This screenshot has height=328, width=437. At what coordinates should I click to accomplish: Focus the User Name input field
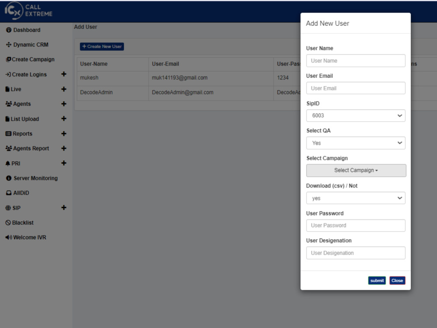[356, 60]
